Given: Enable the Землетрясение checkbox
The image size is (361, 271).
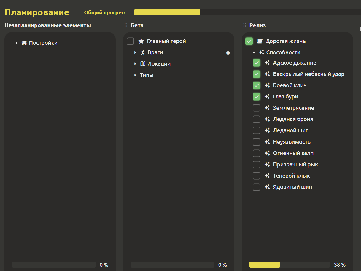Looking at the screenshot, I should pos(257,108).
